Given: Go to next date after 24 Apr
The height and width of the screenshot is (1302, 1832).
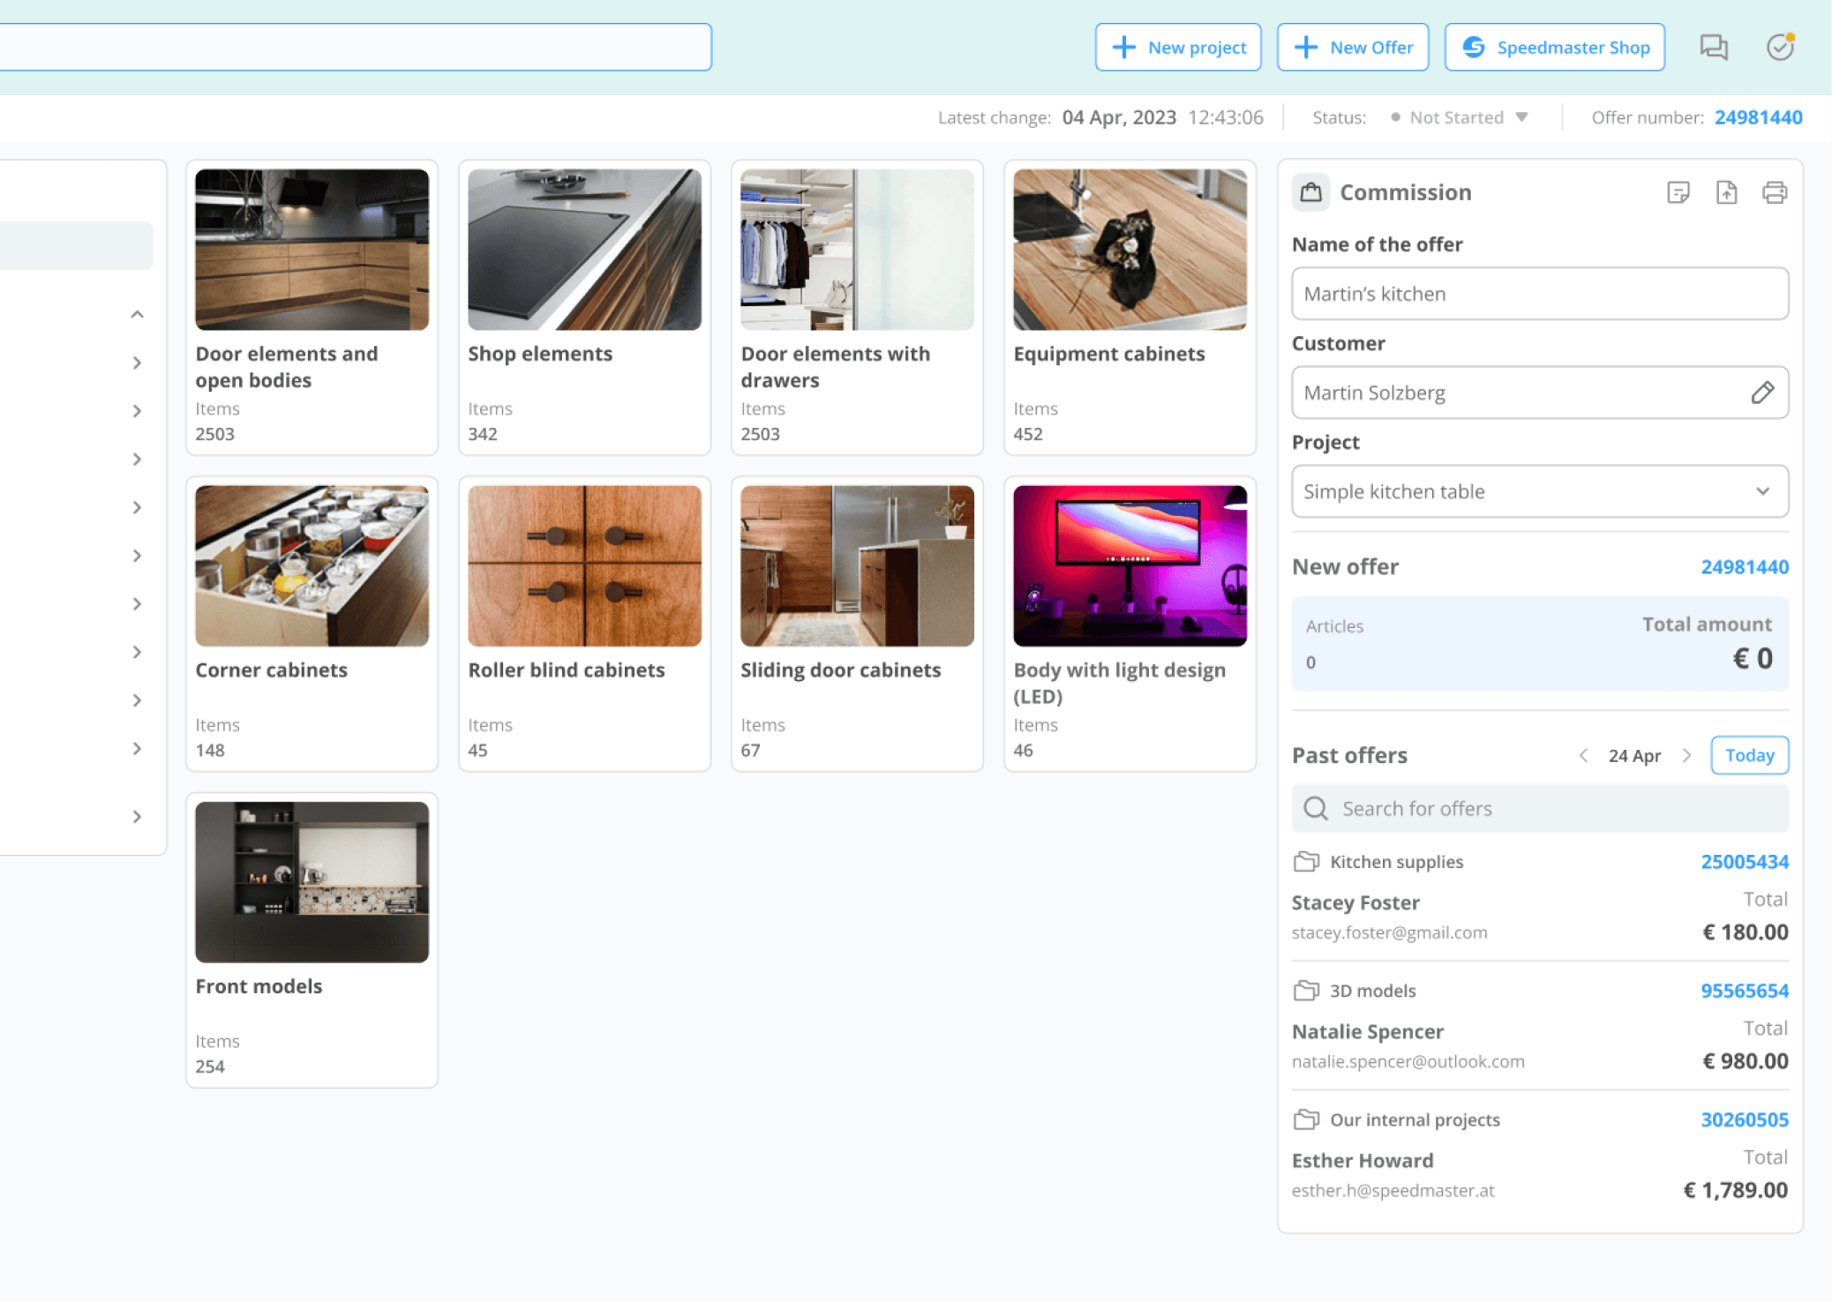Looking at the screenshot, I should 1686,756.
